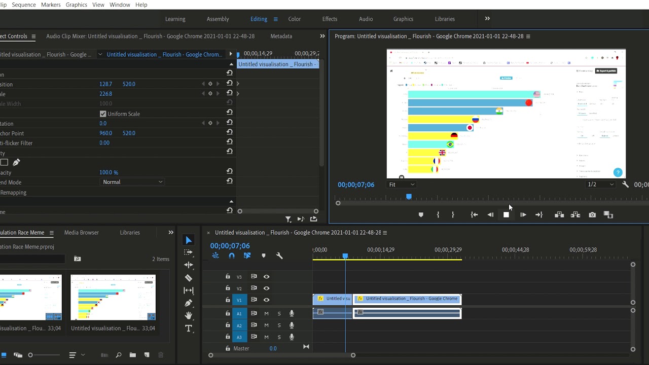The width and height of the screenshot is (649, 365).
Task: Activate the Razor tool
Action: (x=189, y=277)
